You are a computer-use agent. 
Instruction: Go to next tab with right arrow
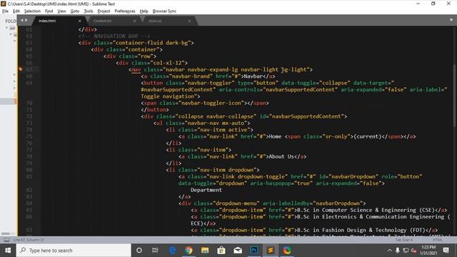coord(26,20)
